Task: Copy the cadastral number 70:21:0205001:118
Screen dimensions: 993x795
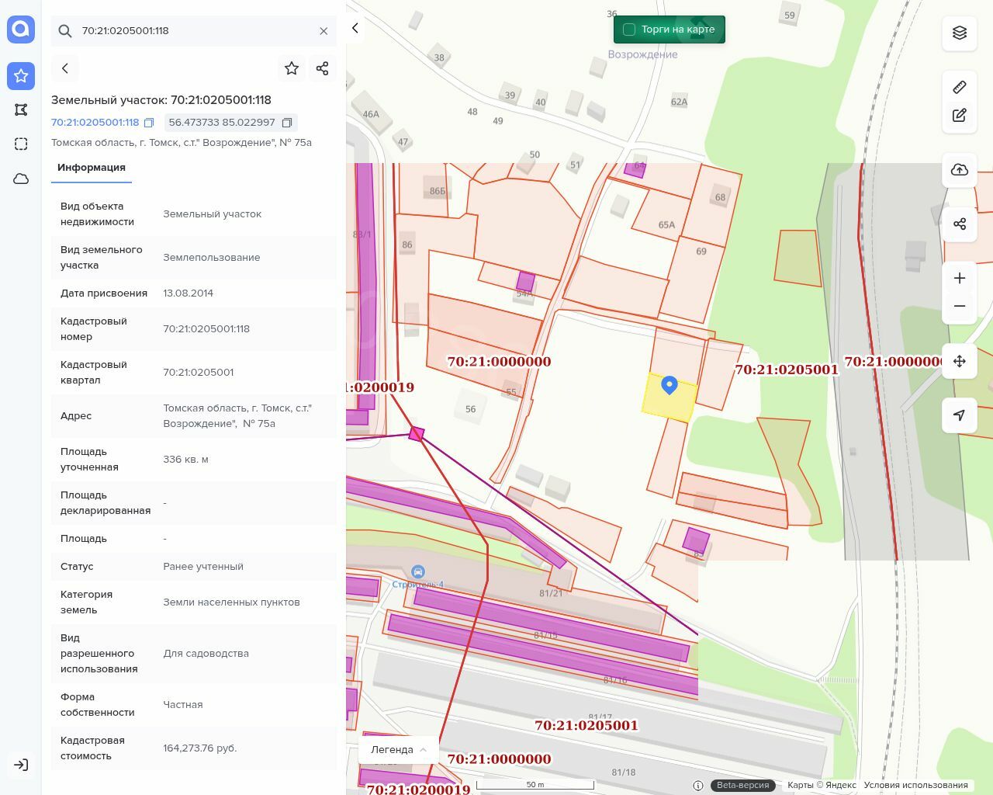Action: [149, 123]
